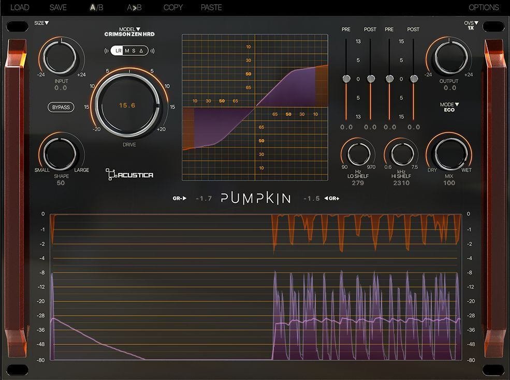Select the delta (Δ) listen mode
This screenshot has height=380, width=510.
(141, 51)
